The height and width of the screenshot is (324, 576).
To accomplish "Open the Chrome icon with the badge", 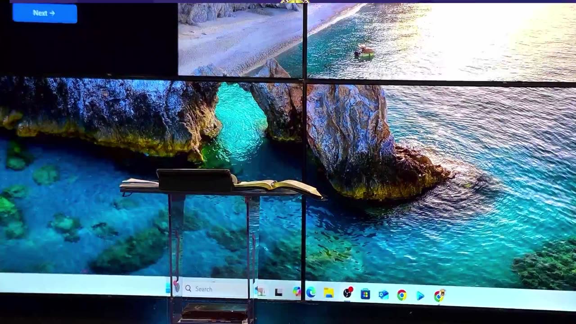I will point(439,296).
